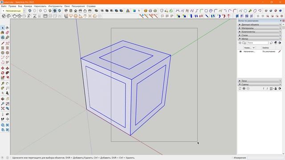Select the Freehand tool
Viewport: 285px width, 160px height.
point(7,43)
